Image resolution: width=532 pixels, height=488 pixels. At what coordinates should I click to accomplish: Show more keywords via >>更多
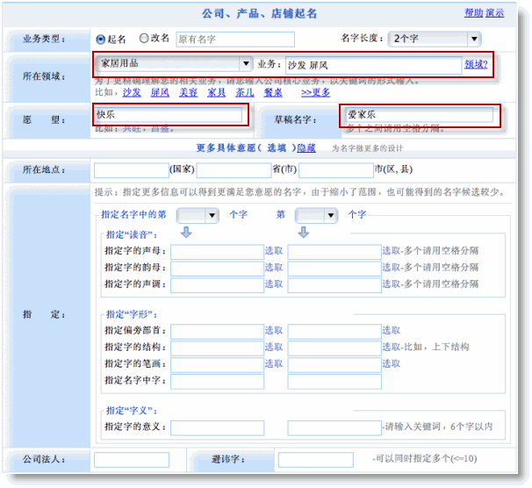coord(315,92)
